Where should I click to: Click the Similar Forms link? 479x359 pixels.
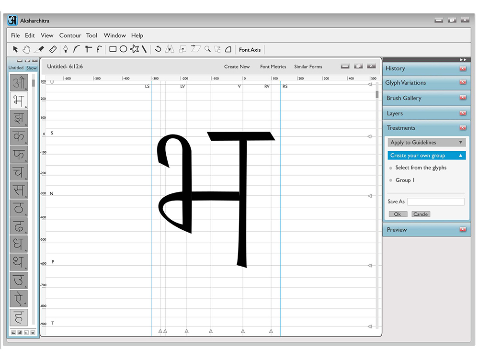tap(308, 67)
